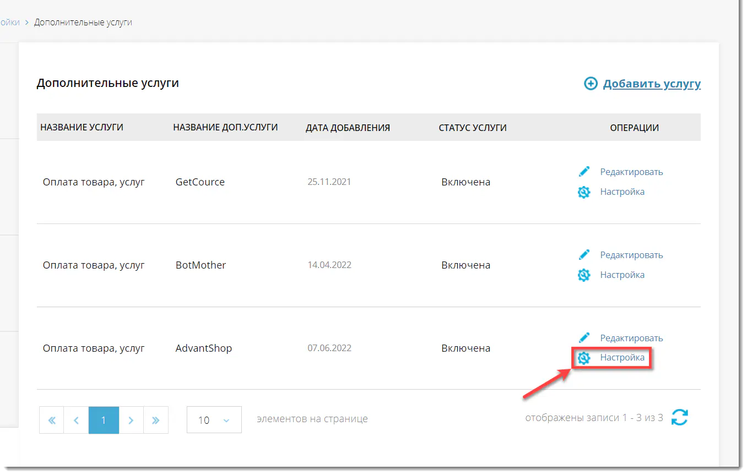This screenshot has height=475, width=747.
Task: Go to the next page of results
Action: click(131, 421)
